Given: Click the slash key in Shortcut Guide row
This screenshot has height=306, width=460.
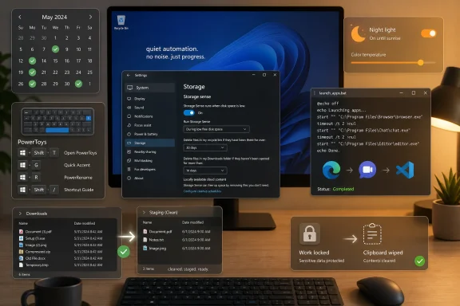Looking at the screenshot, I should pos(54,190).
